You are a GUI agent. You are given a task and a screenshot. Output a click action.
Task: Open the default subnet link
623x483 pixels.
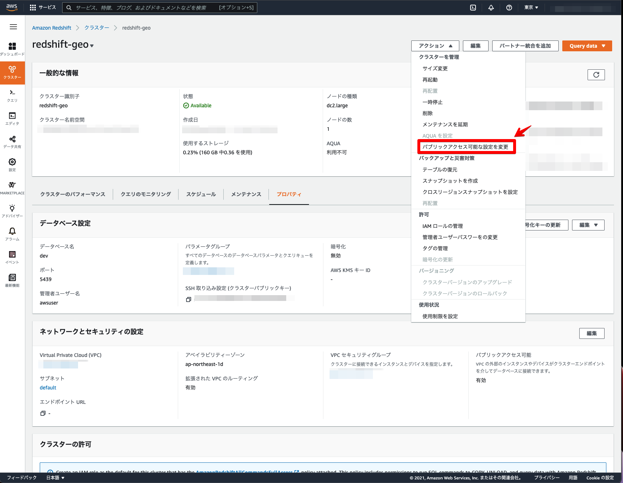point(48,387)
